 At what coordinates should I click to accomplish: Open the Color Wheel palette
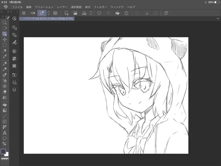tap(14, 51)
